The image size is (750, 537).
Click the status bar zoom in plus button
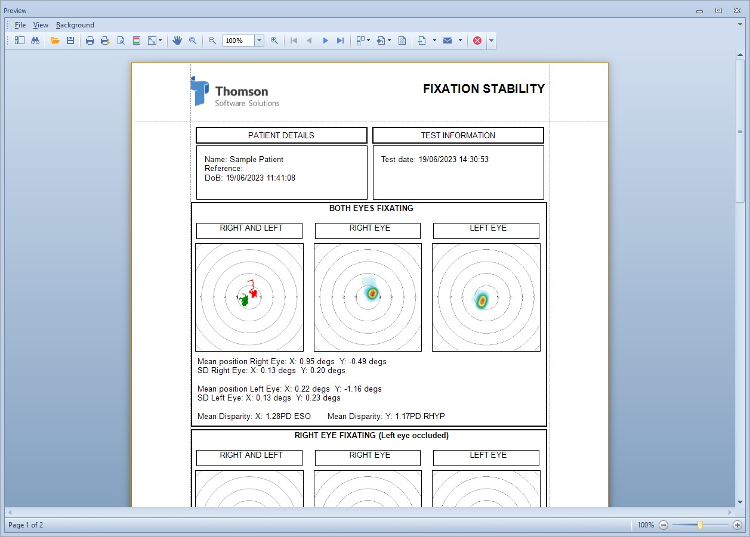point(737,525)
